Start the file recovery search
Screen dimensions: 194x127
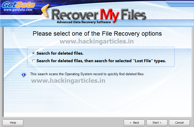157,123
